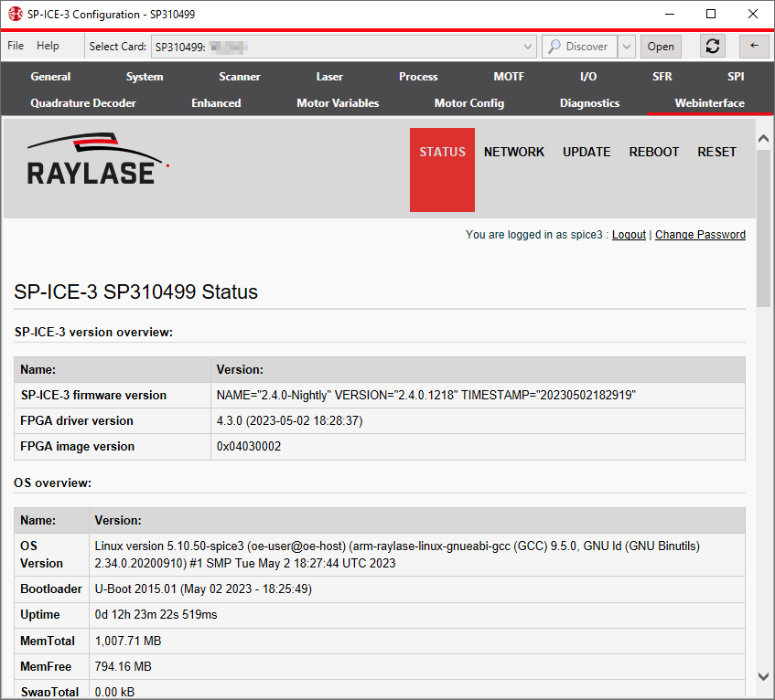Open the Diagnostics tab

[589, 103]
